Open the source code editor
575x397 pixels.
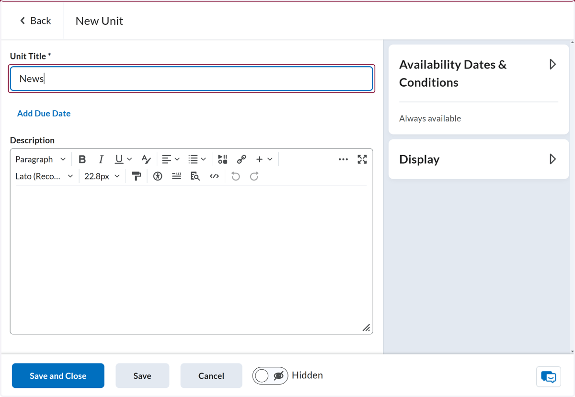[x=214, y=176]
